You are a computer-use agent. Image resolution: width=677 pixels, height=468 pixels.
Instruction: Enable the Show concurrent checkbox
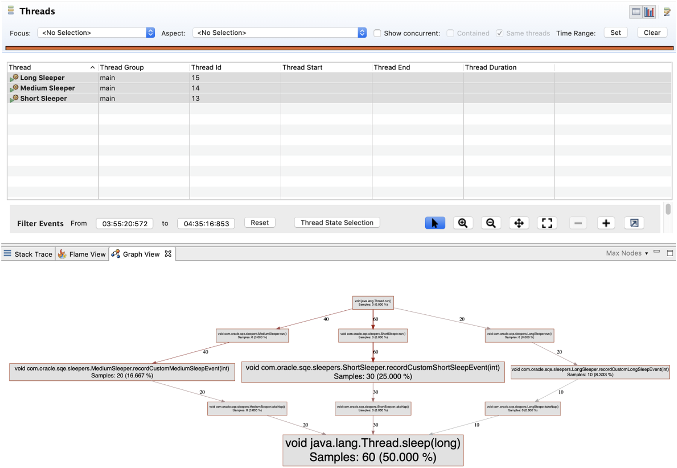coord(377,33)
